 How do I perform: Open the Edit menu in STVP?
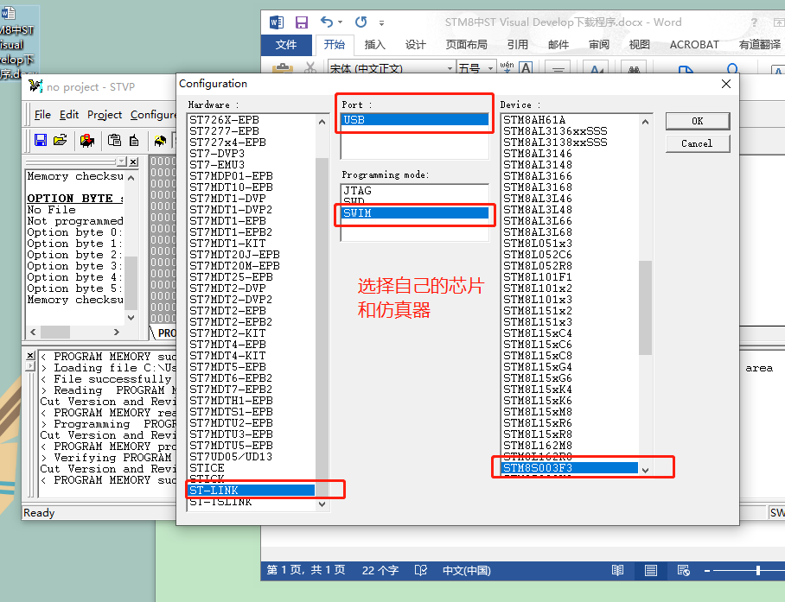[69, 115]
